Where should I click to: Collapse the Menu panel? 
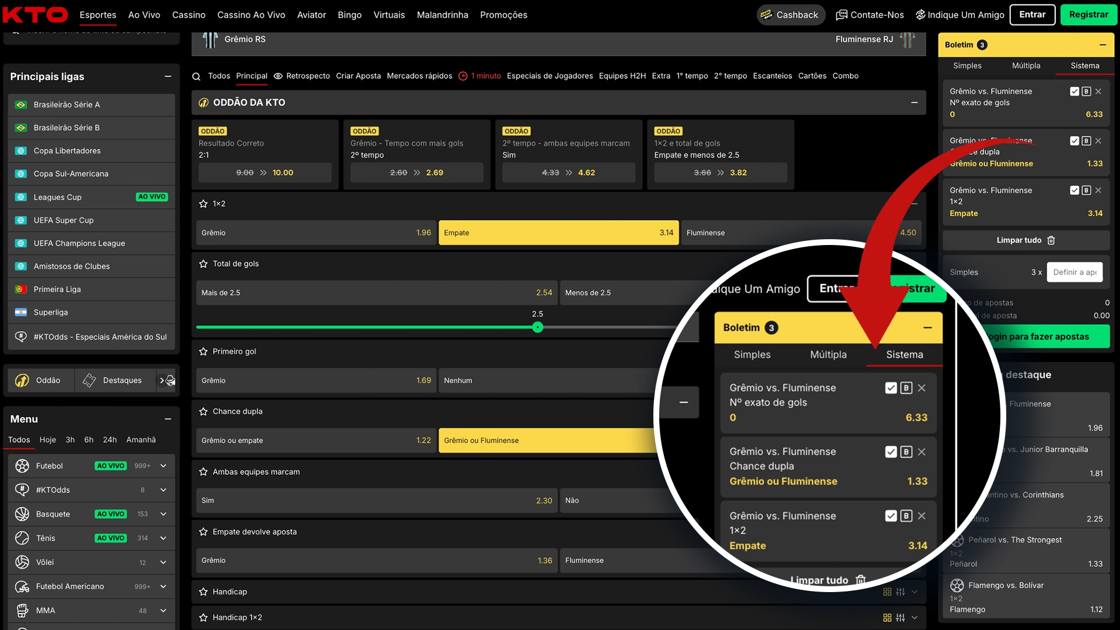point(168,419)
